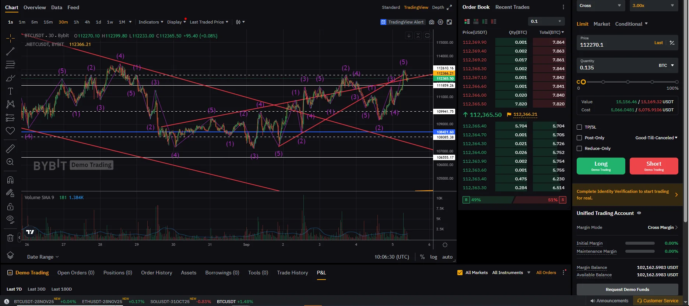Image resolution: width=689 pixels, height=306 pixels.
Task: Open the chart time axis settings gear
Action: (x=445, y=245)
